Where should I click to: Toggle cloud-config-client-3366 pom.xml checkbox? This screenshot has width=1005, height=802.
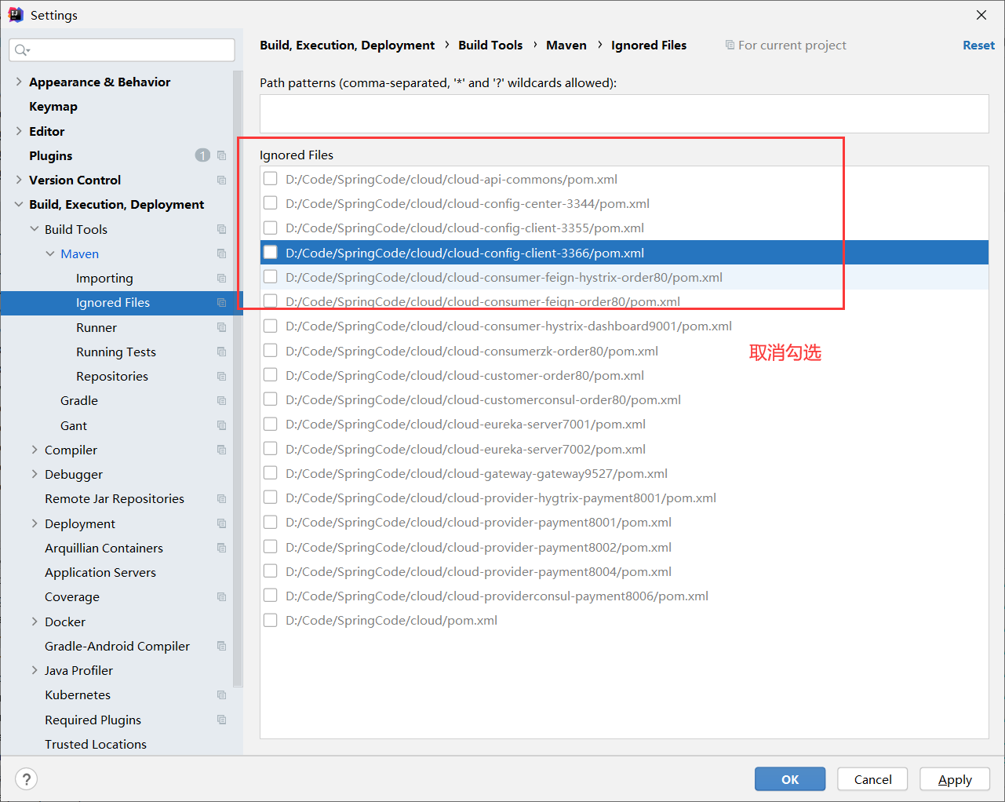[271, 252]
